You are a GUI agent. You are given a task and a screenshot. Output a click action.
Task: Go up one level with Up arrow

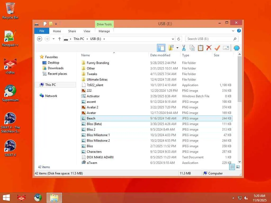click(60, 39)
